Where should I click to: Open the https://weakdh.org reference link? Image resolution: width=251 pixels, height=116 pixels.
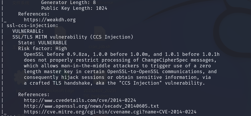[50, 20]
